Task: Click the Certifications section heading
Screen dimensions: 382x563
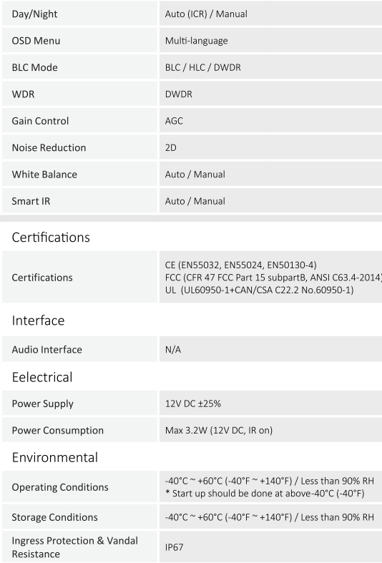Action: 51,238
